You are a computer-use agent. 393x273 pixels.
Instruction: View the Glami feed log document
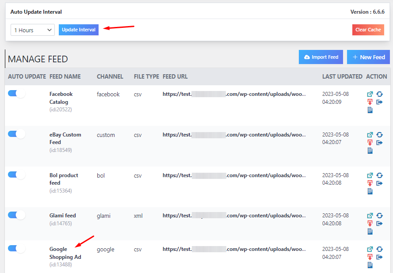pyautogui.click(x=370, y=231)
